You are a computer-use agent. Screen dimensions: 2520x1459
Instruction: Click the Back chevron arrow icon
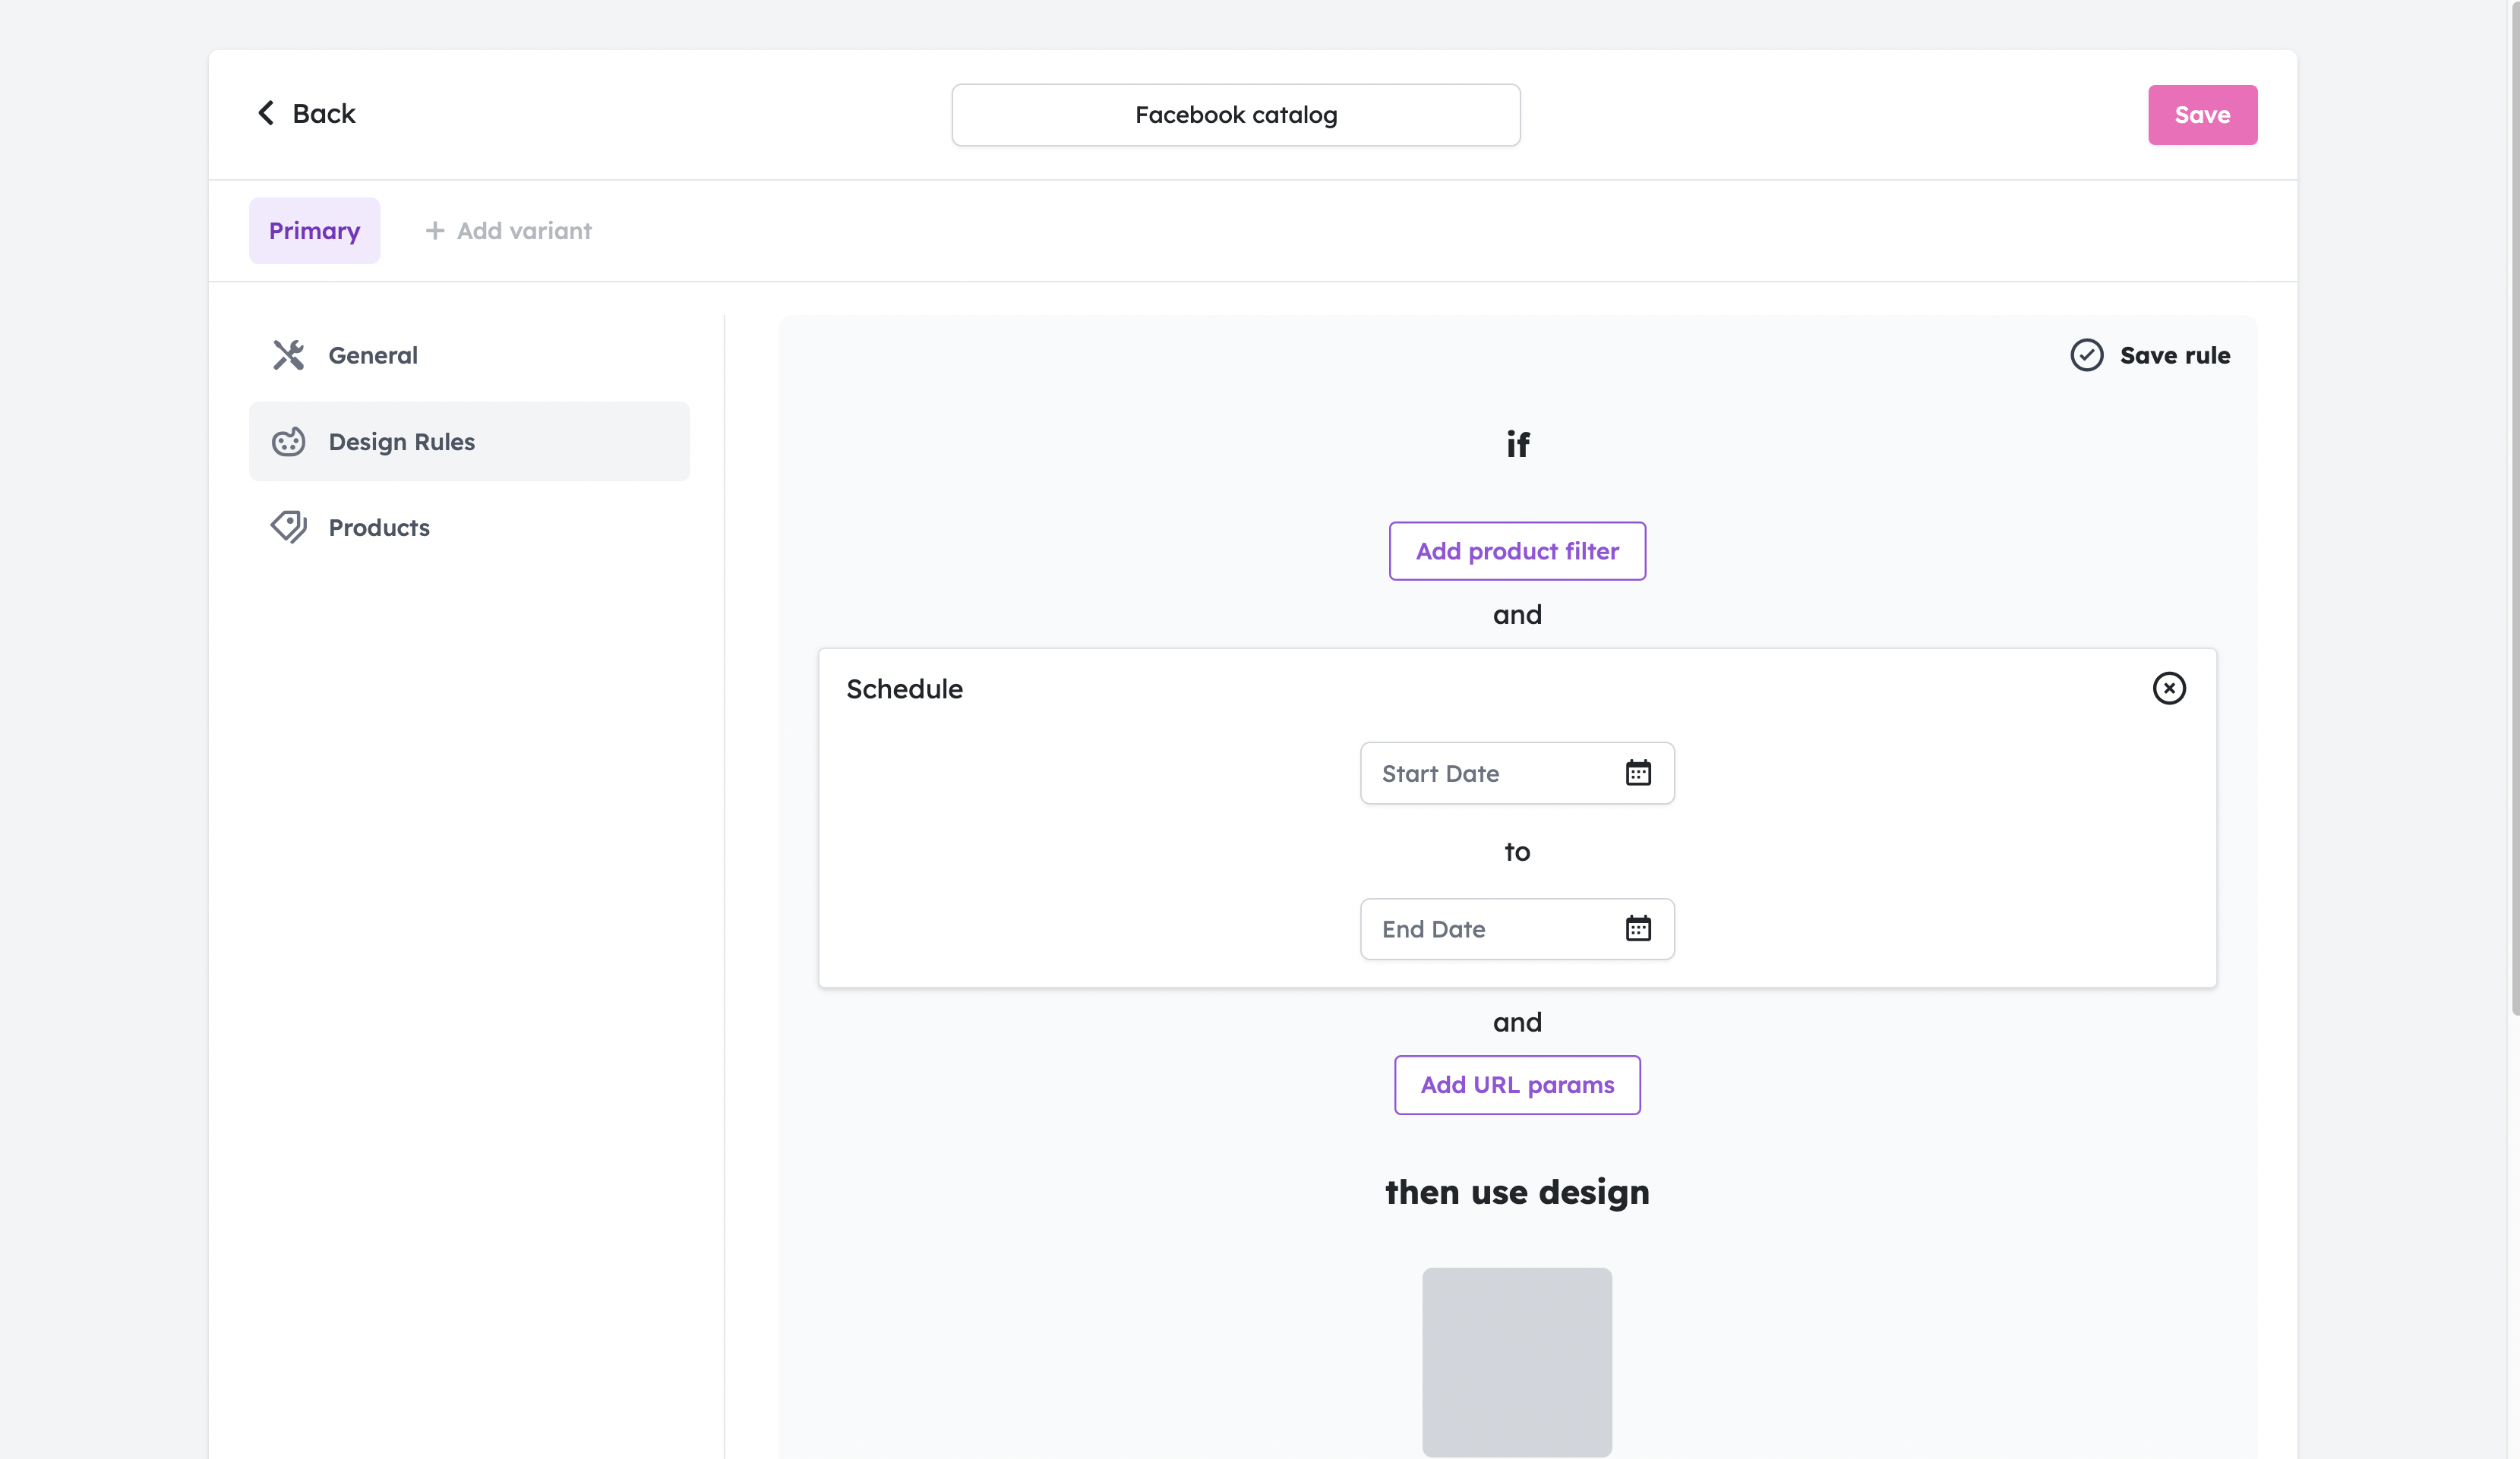[x=265, y=113]
